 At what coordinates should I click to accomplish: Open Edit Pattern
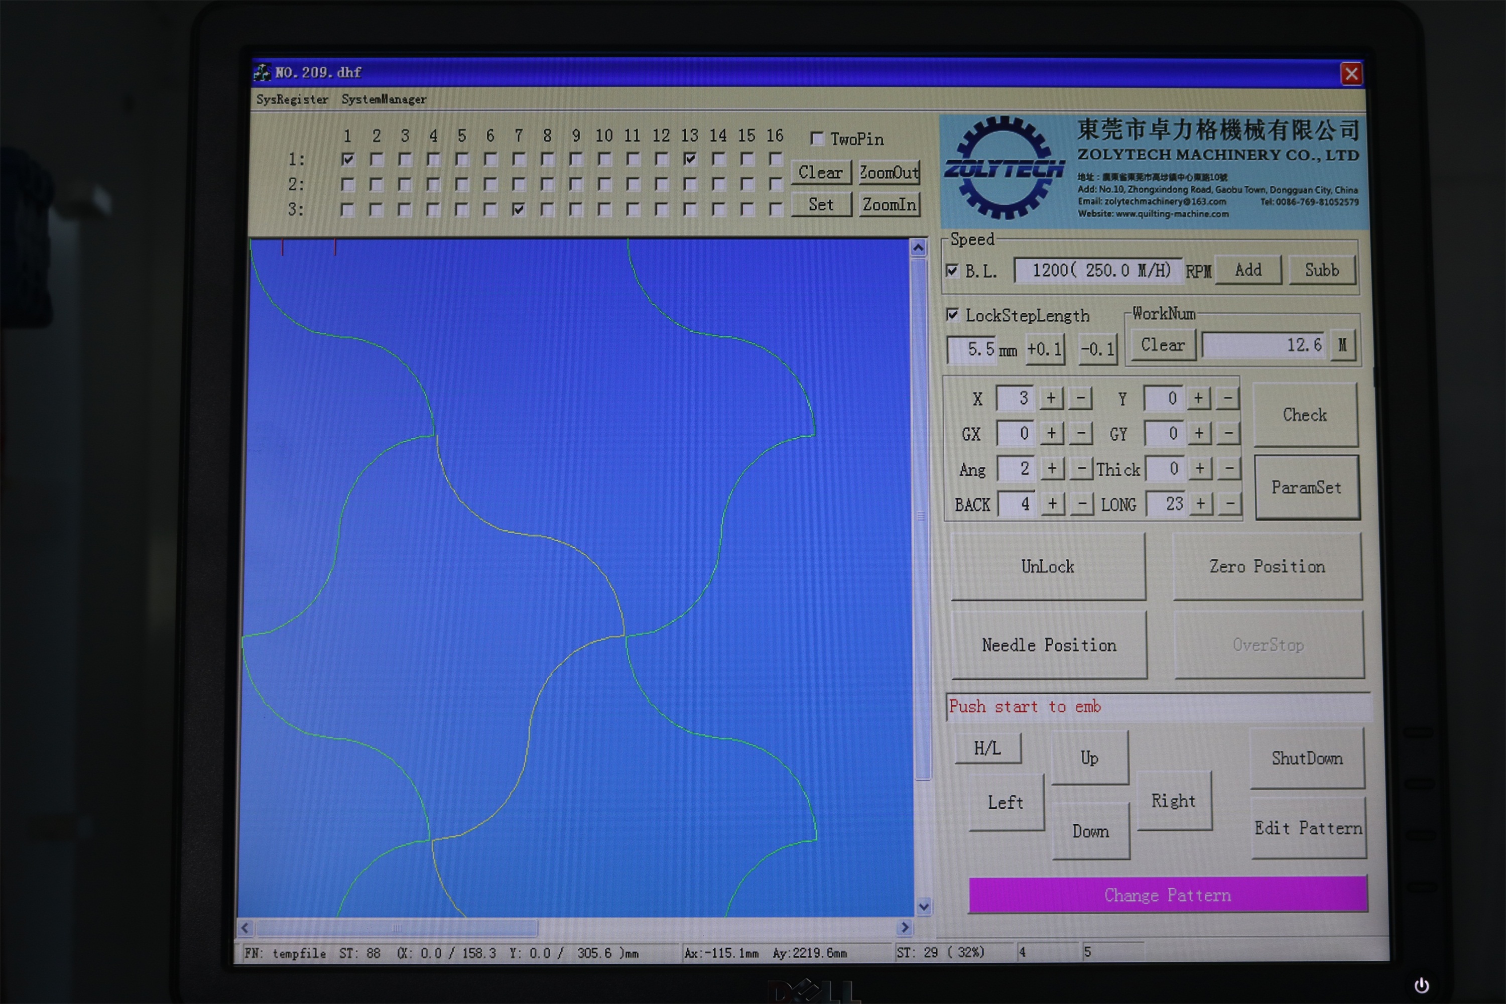pyautogui.click(x=1308, y=828)
